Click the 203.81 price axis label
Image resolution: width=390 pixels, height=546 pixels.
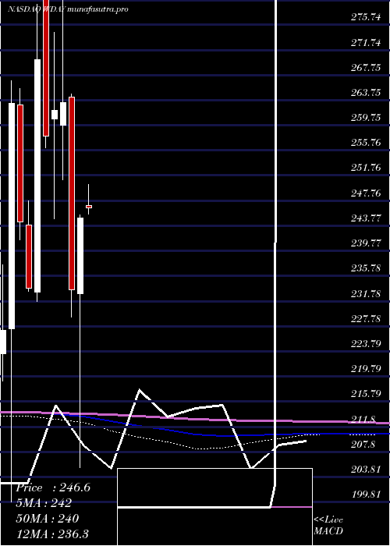366,469
